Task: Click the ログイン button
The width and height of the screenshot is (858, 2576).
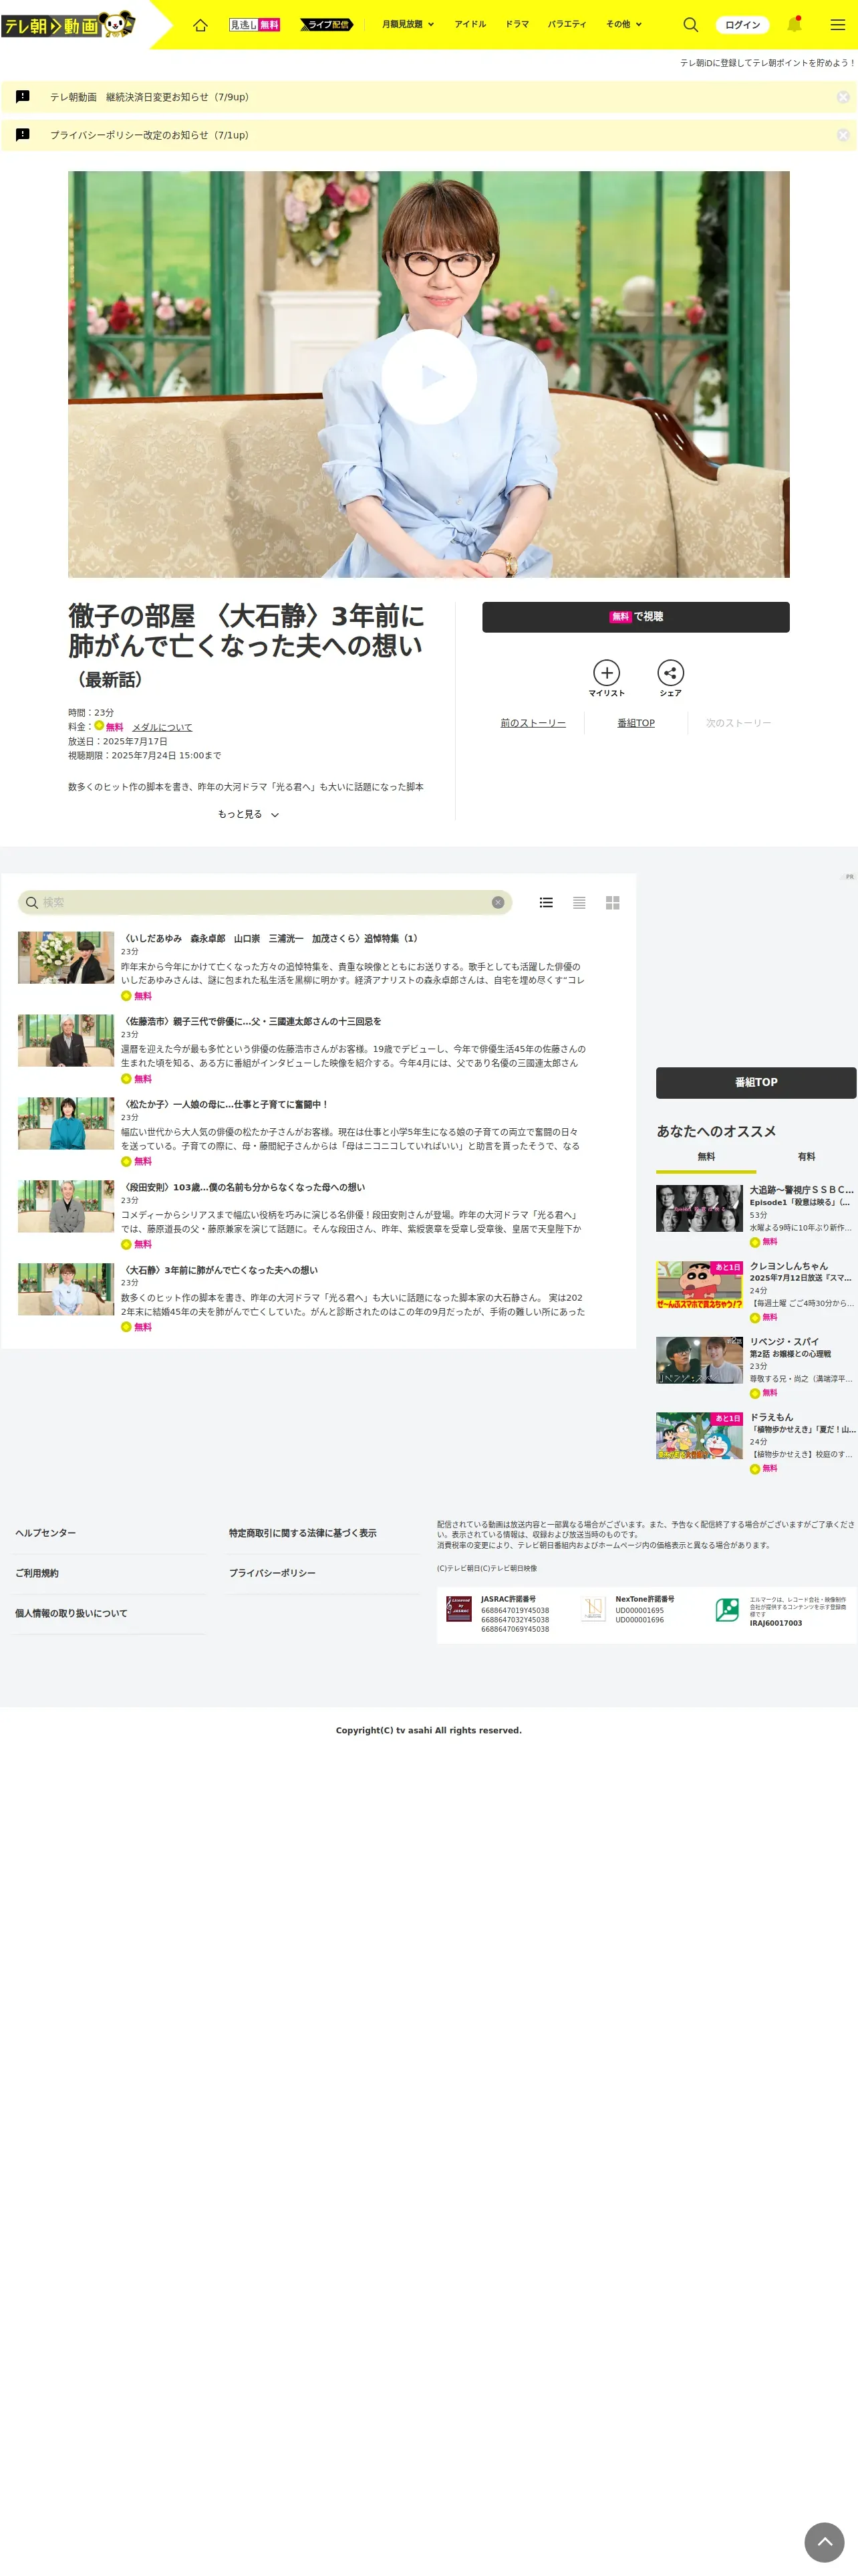Action: tap(742, 24)
